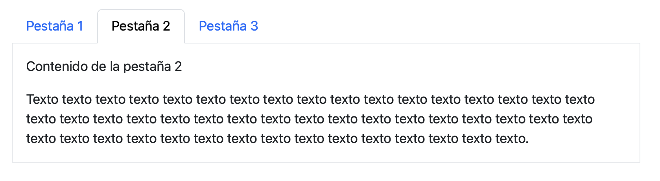Click the digit 1 in Pestaña 1 link

click(80, 26)
